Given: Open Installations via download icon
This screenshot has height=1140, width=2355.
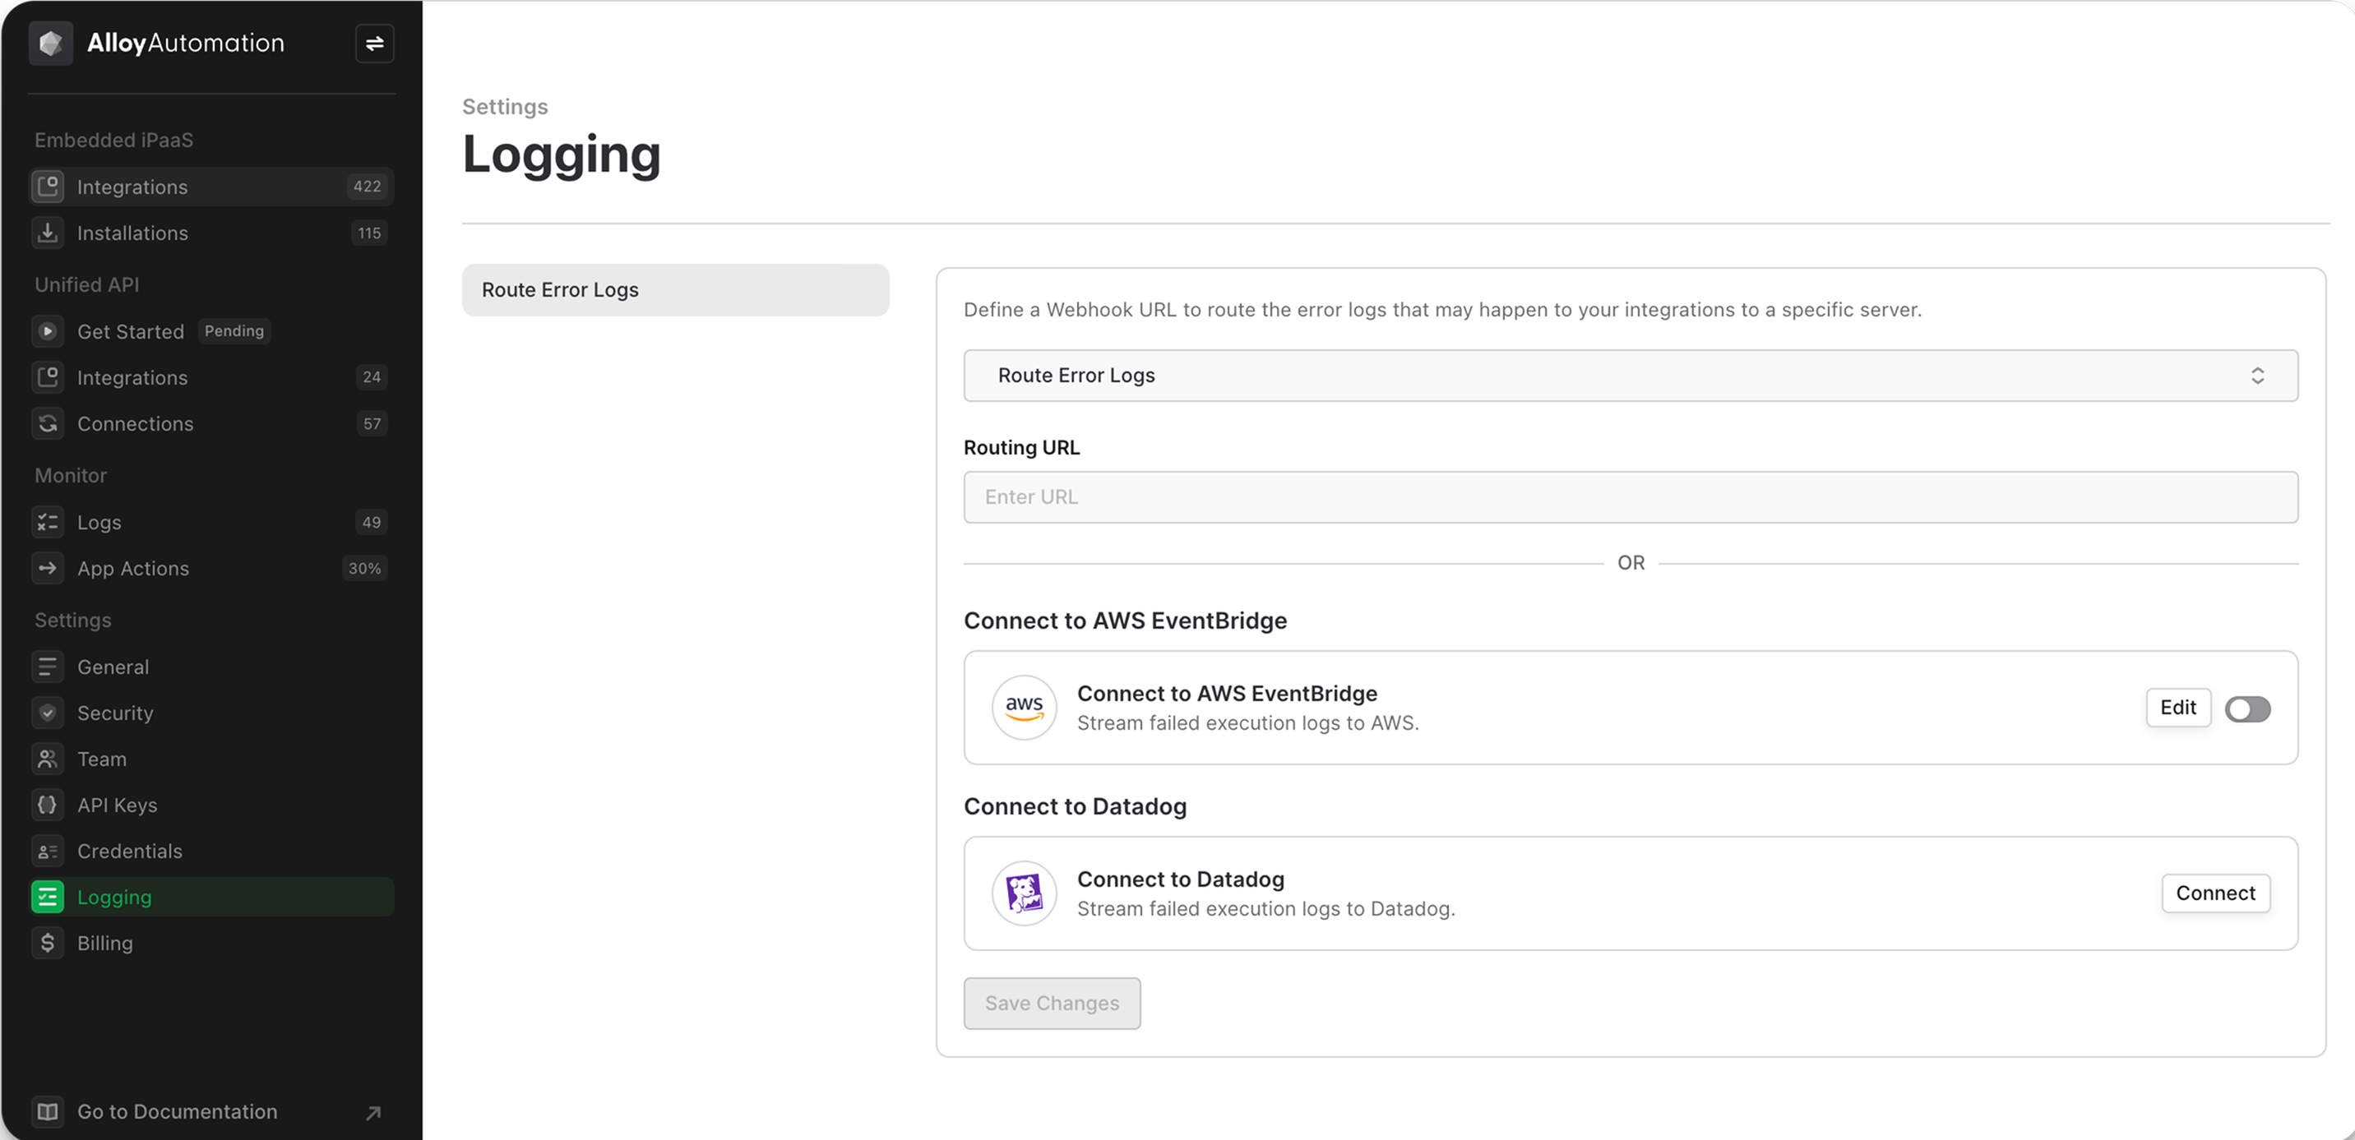Looking at the screenshot, I should [48, 233].
